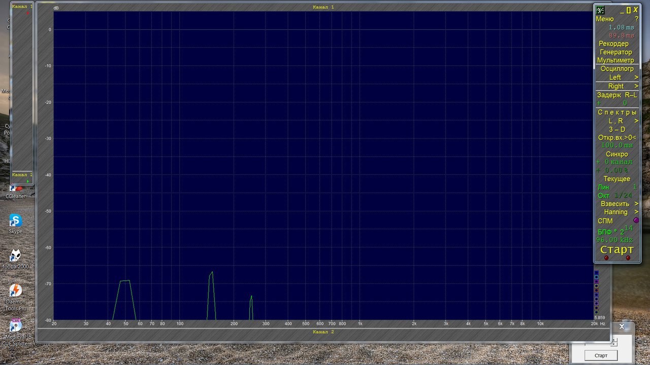Screen dimensions: 650x365
Task: Click the Старт button in the small dialog
Action: pos(601,355)
